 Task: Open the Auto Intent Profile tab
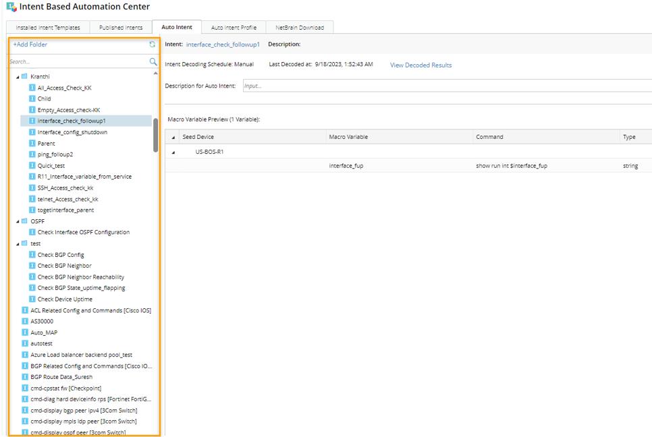[x=234, y=28]
